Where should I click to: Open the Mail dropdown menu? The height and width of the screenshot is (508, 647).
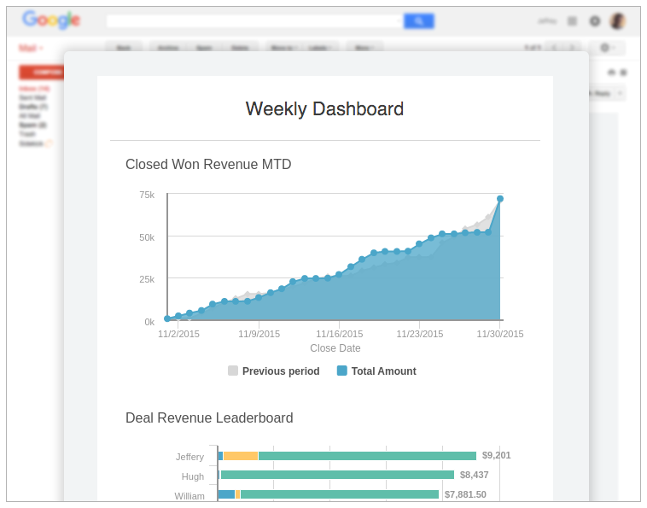coord(31,48)
